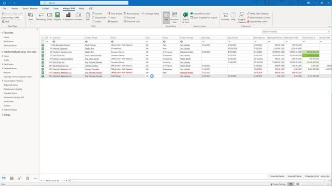Open customer link Century Communications
The width and height of the screenshot is (332, 186).
tap(63, 59)
